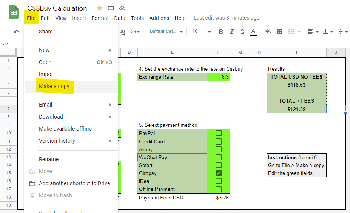Open the Tools menu
Viewport: 350px width, 213px height.
pyautogui.click(x=137, y=18)
